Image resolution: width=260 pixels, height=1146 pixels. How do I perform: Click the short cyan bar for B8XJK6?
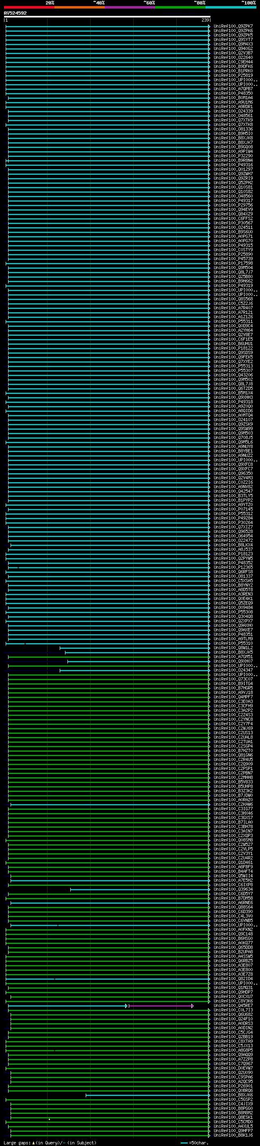(x=148, y=1095)
